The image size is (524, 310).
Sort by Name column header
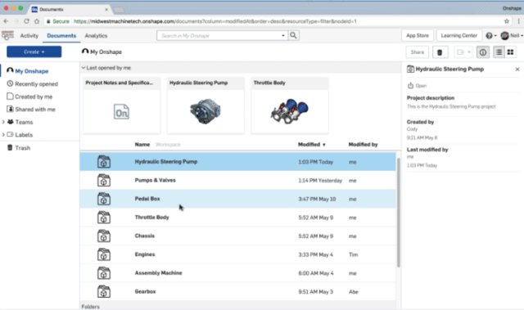pos(142,145)
